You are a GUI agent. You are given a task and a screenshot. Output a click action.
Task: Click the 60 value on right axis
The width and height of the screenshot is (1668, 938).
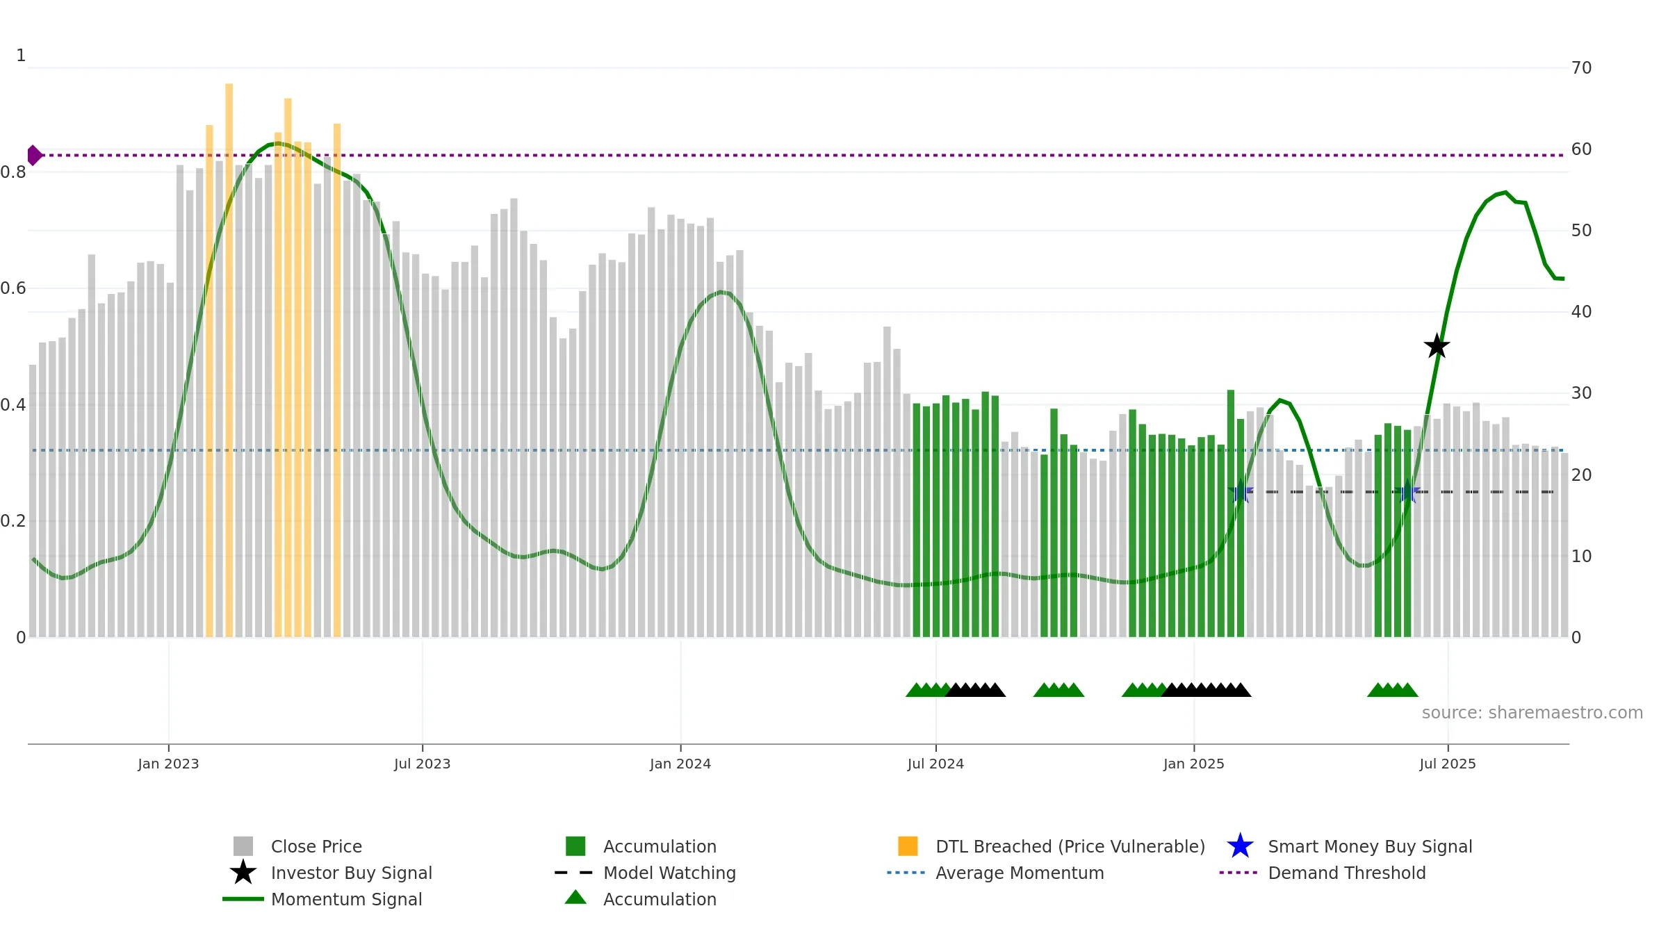point(1582,149)
